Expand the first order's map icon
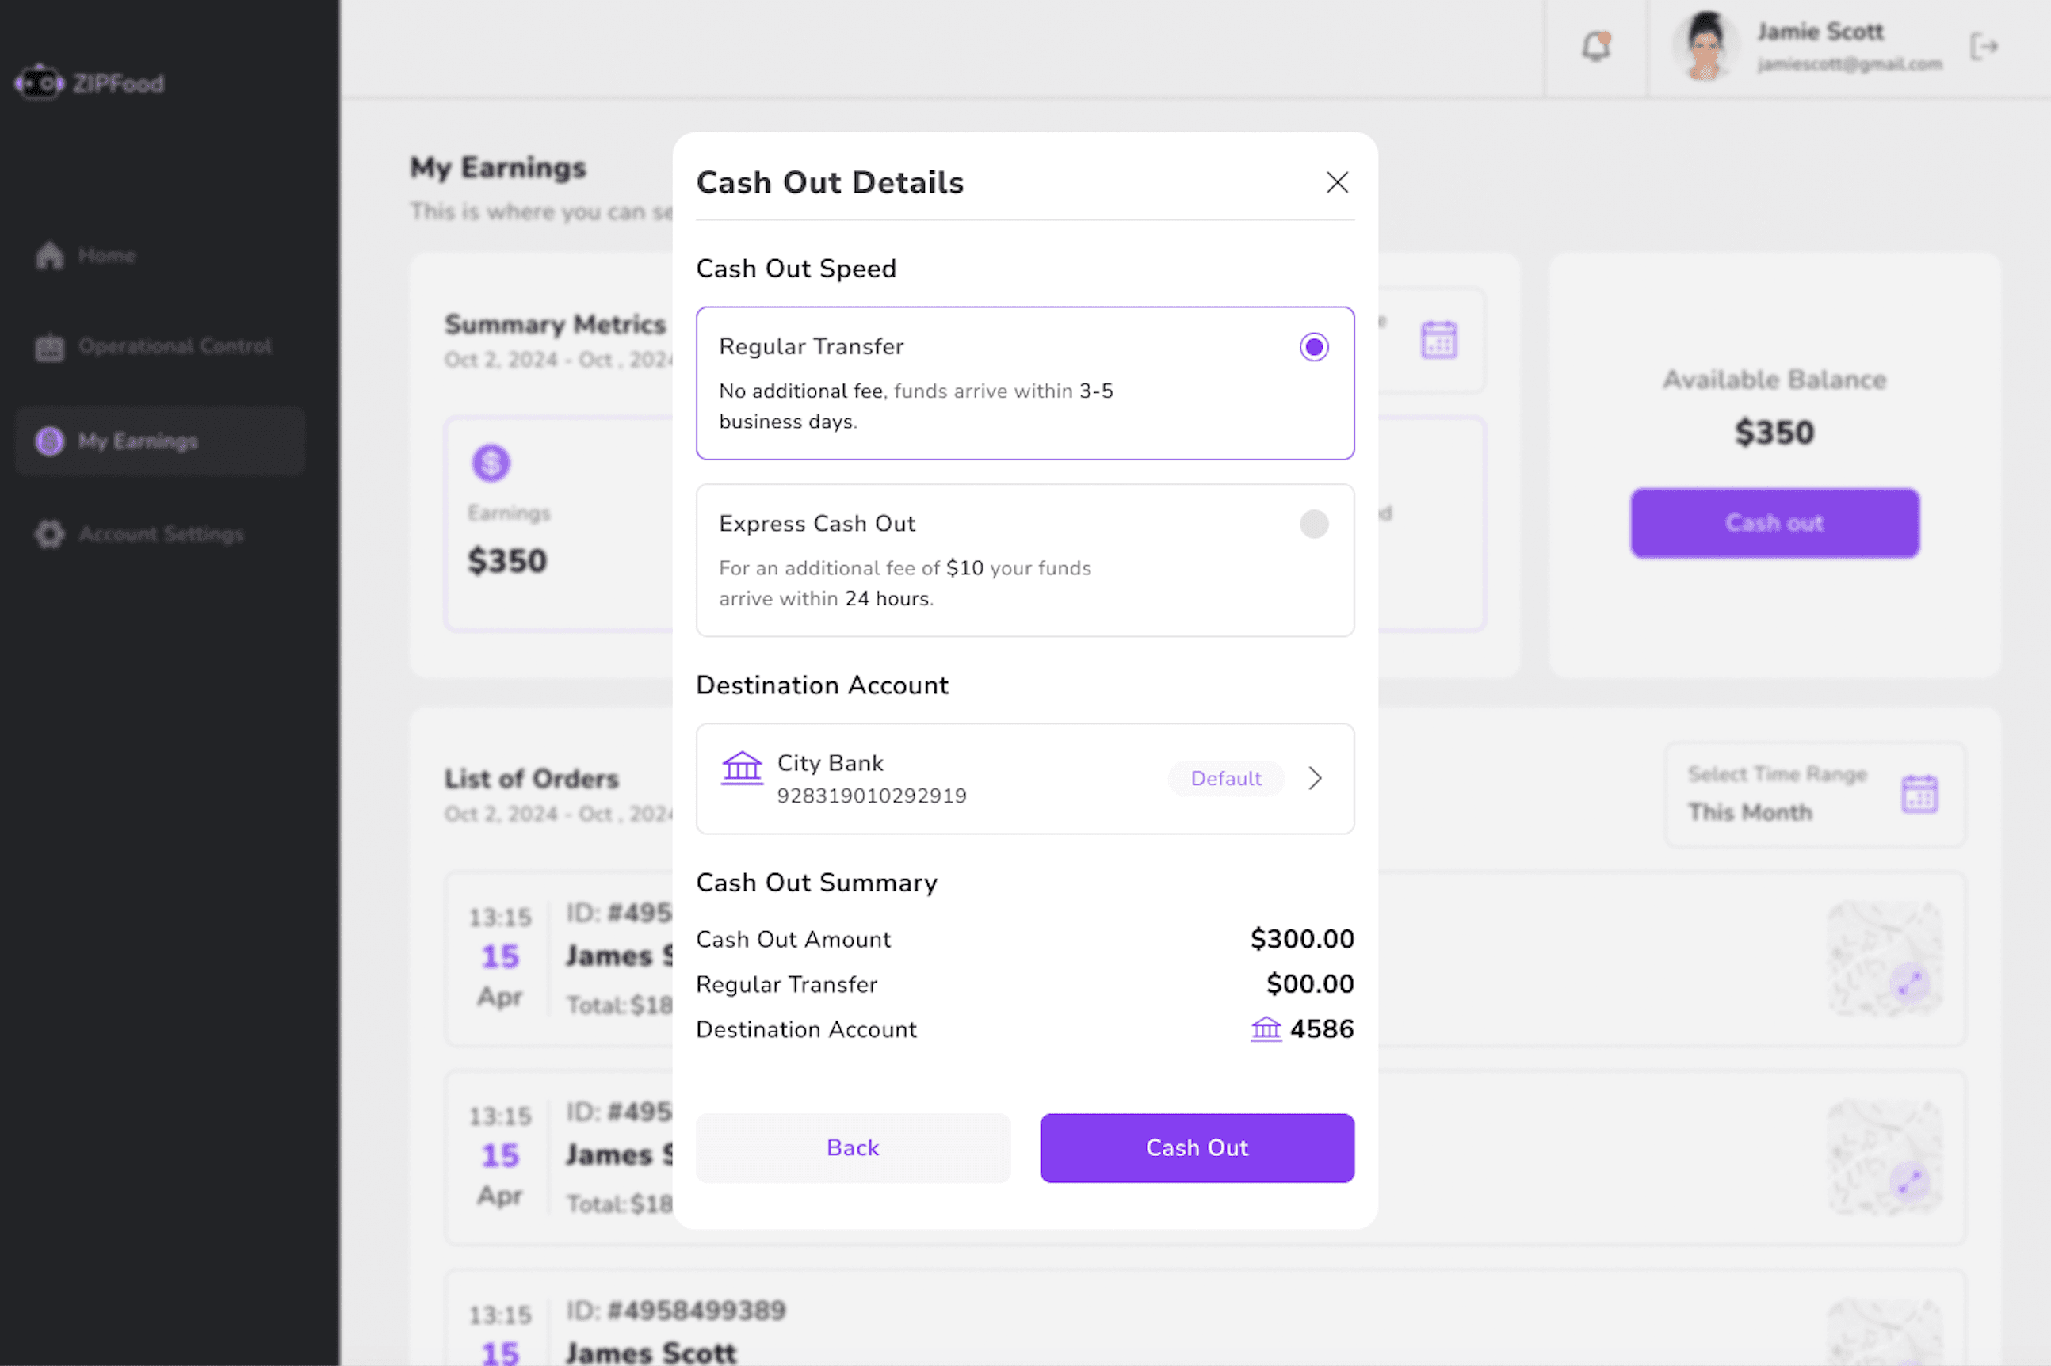Image resolution: width=2051 pixels, height=1366 pixels. [1909, 983]
